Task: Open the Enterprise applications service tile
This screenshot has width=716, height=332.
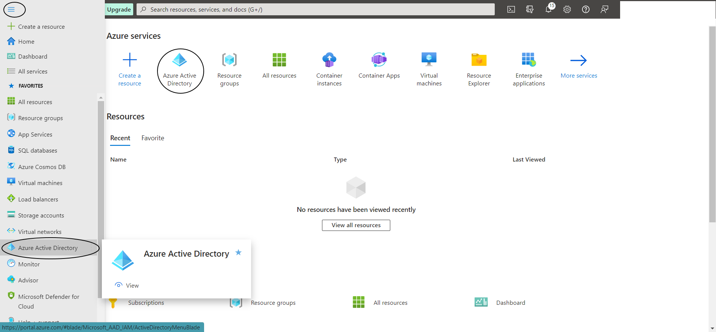Action: click(529, 69)
